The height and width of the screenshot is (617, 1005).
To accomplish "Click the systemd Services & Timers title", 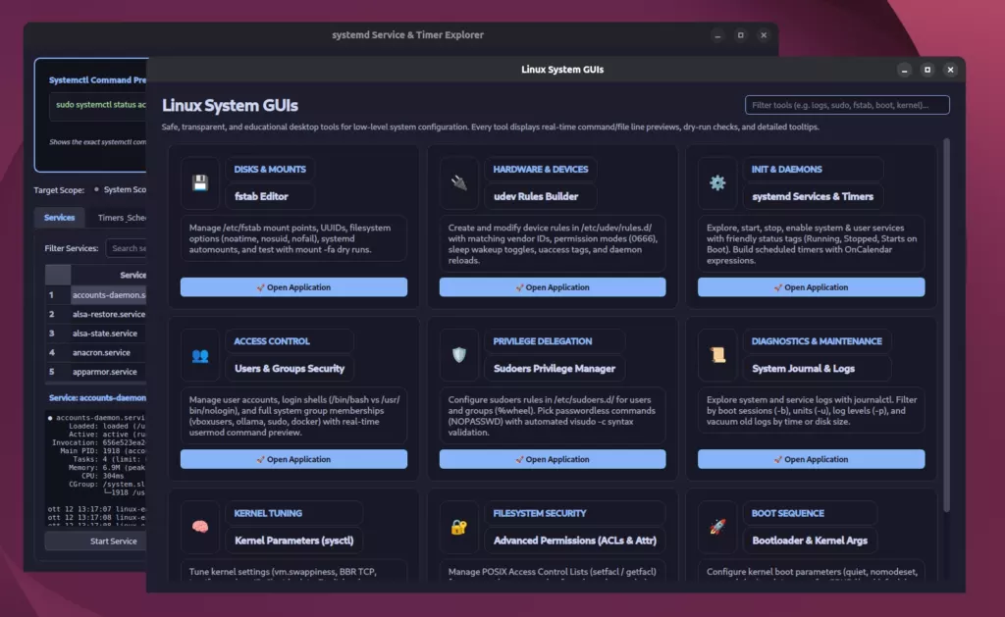I will point(813,197).
